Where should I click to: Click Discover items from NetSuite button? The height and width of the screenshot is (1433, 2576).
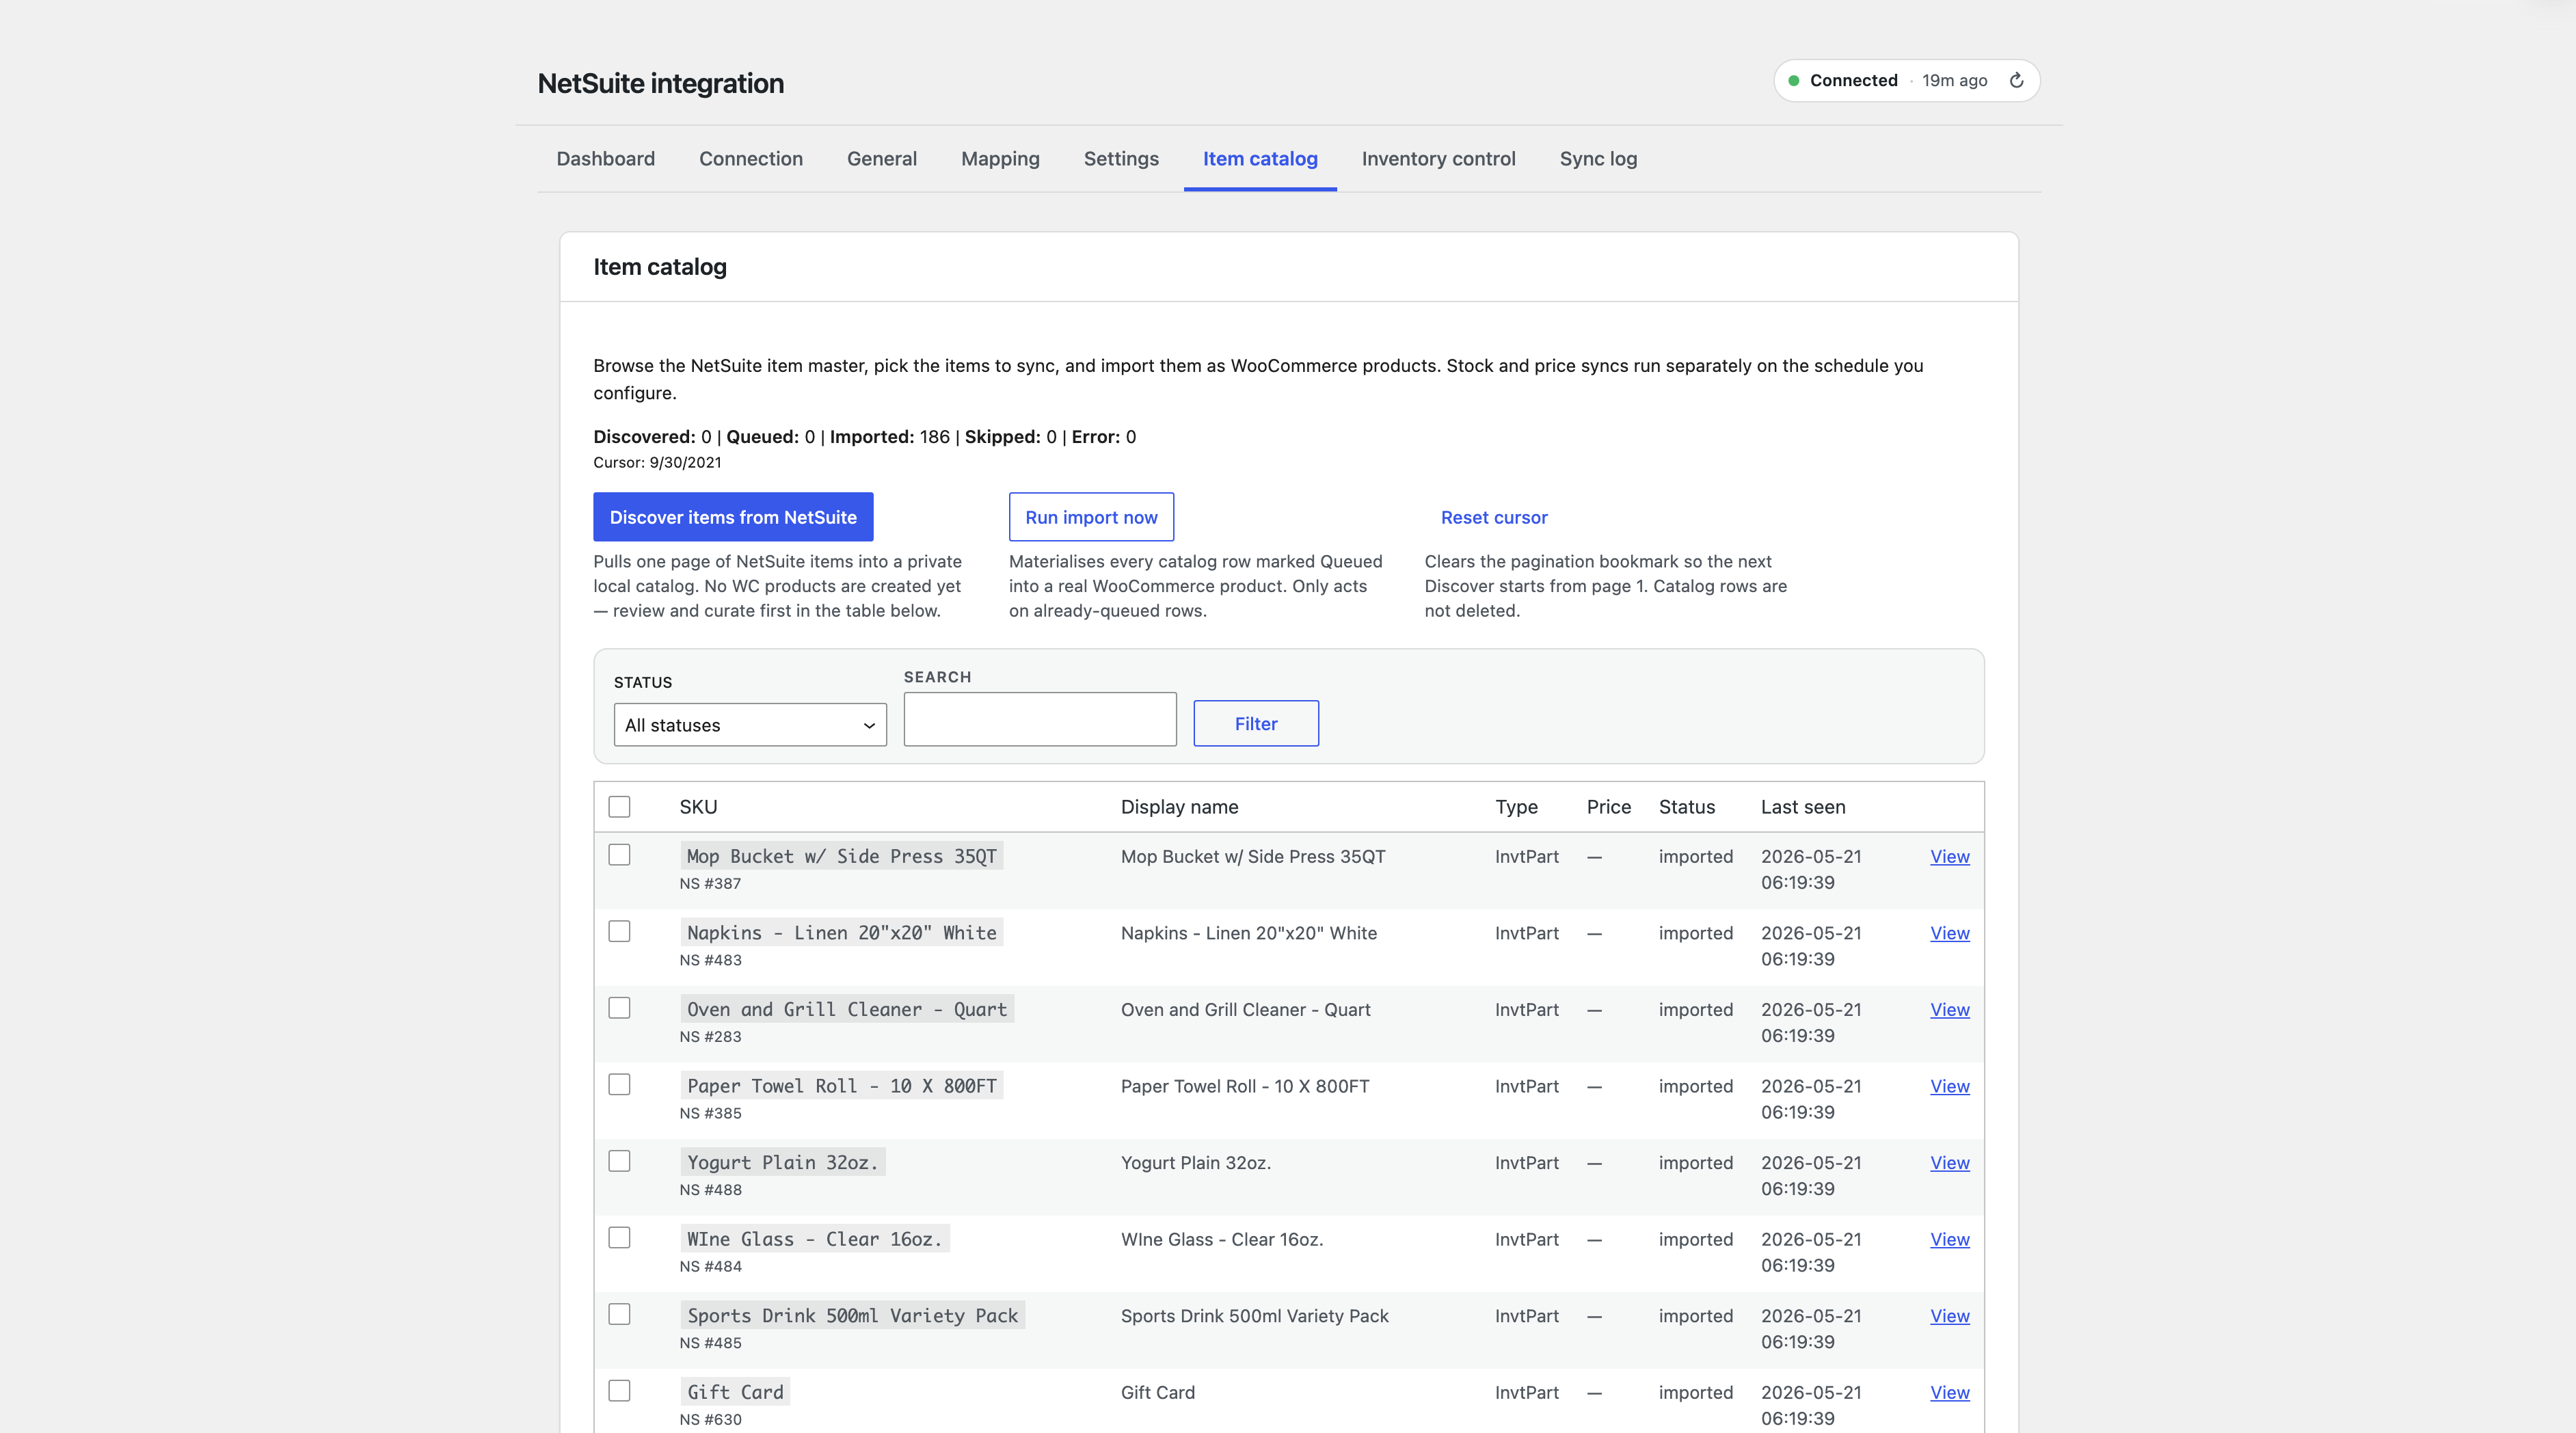[733, 517]
